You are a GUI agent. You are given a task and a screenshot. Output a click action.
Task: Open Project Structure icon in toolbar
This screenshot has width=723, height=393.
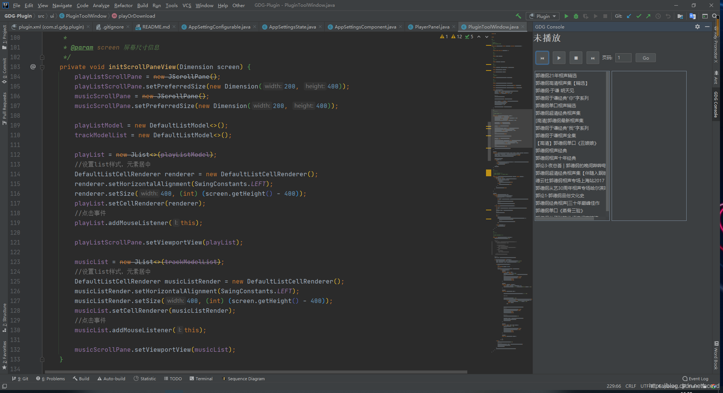tap(680, 16)
